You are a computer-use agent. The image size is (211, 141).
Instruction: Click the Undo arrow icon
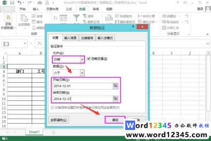pyautogui.click(x=20, y=2)
